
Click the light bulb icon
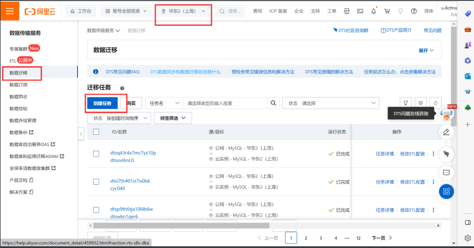point(400,11)
